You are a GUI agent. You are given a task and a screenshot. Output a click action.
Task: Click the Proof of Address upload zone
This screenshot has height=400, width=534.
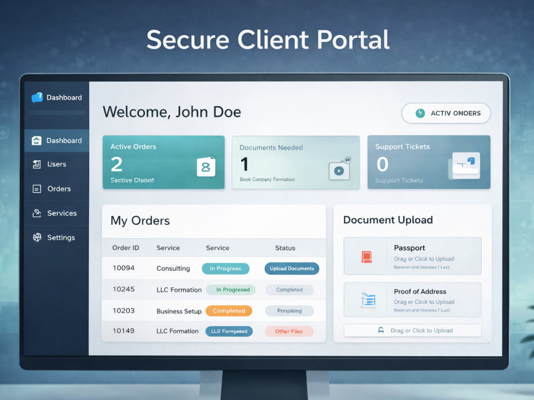[x=413, y=300]
